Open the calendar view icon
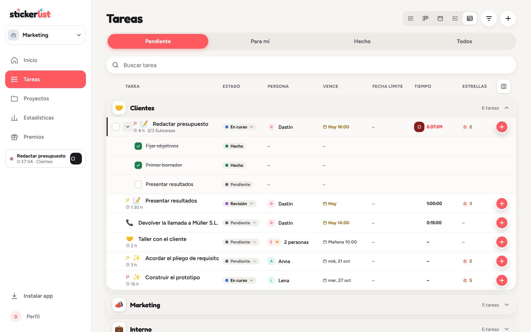The height and width of the screenshot is (332, 531). point(440,18)
